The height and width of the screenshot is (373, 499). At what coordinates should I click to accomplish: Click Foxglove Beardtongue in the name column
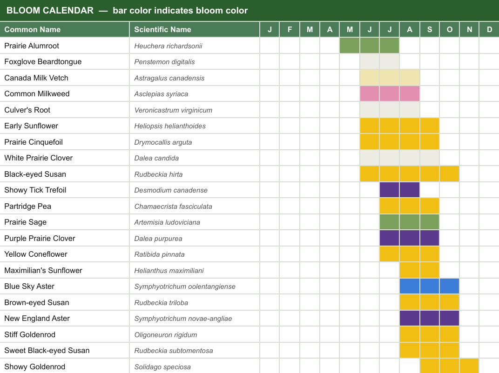point(43,62)
